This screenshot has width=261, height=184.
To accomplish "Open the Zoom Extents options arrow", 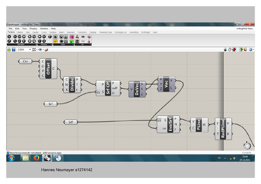I will coord(37,50).
